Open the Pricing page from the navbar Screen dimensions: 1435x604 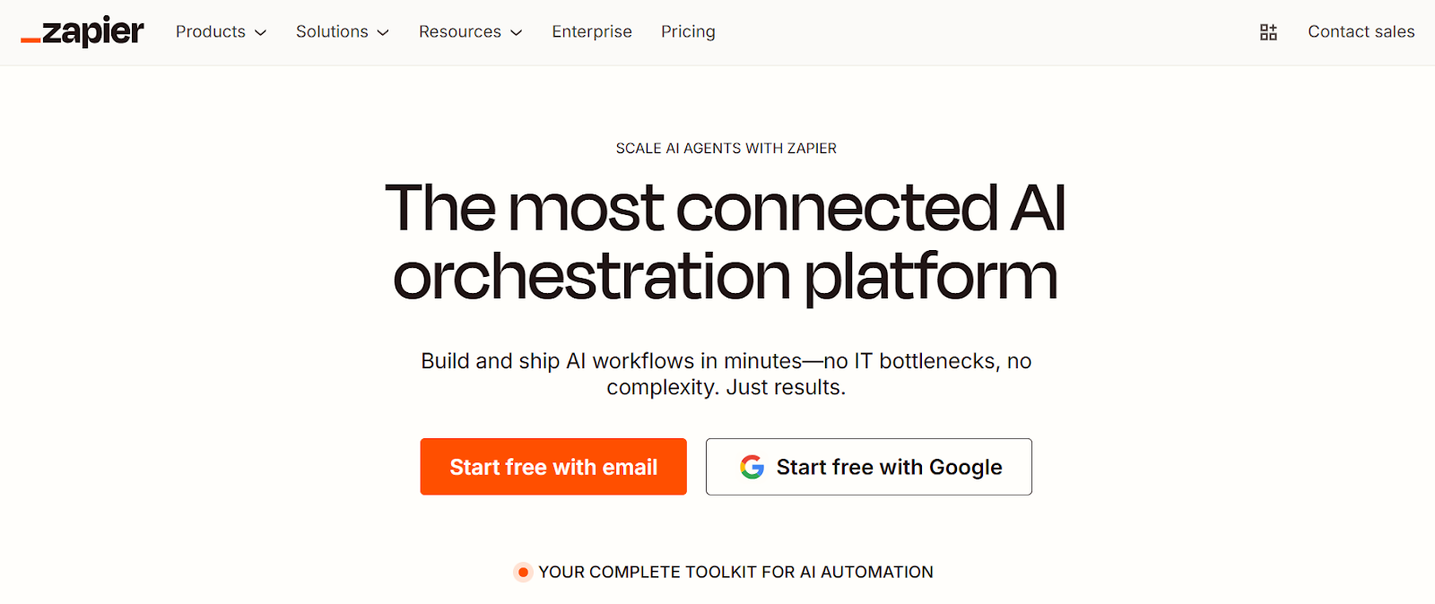[x=688, y=31]
